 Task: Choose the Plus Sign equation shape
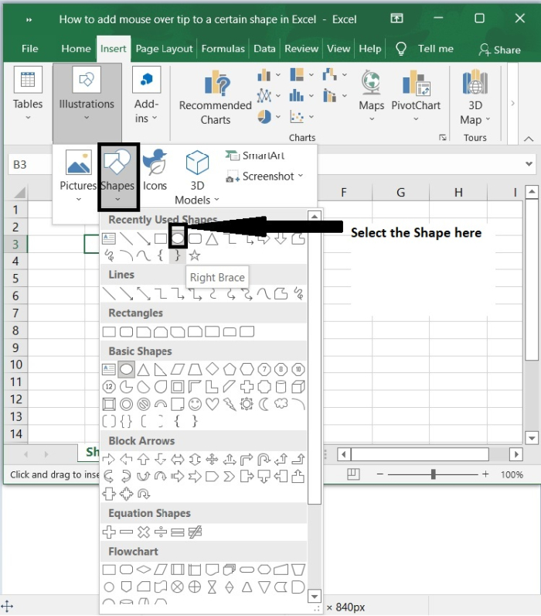[109, 532]
